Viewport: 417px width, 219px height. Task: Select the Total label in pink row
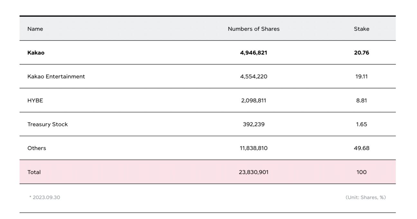point(34,172)
